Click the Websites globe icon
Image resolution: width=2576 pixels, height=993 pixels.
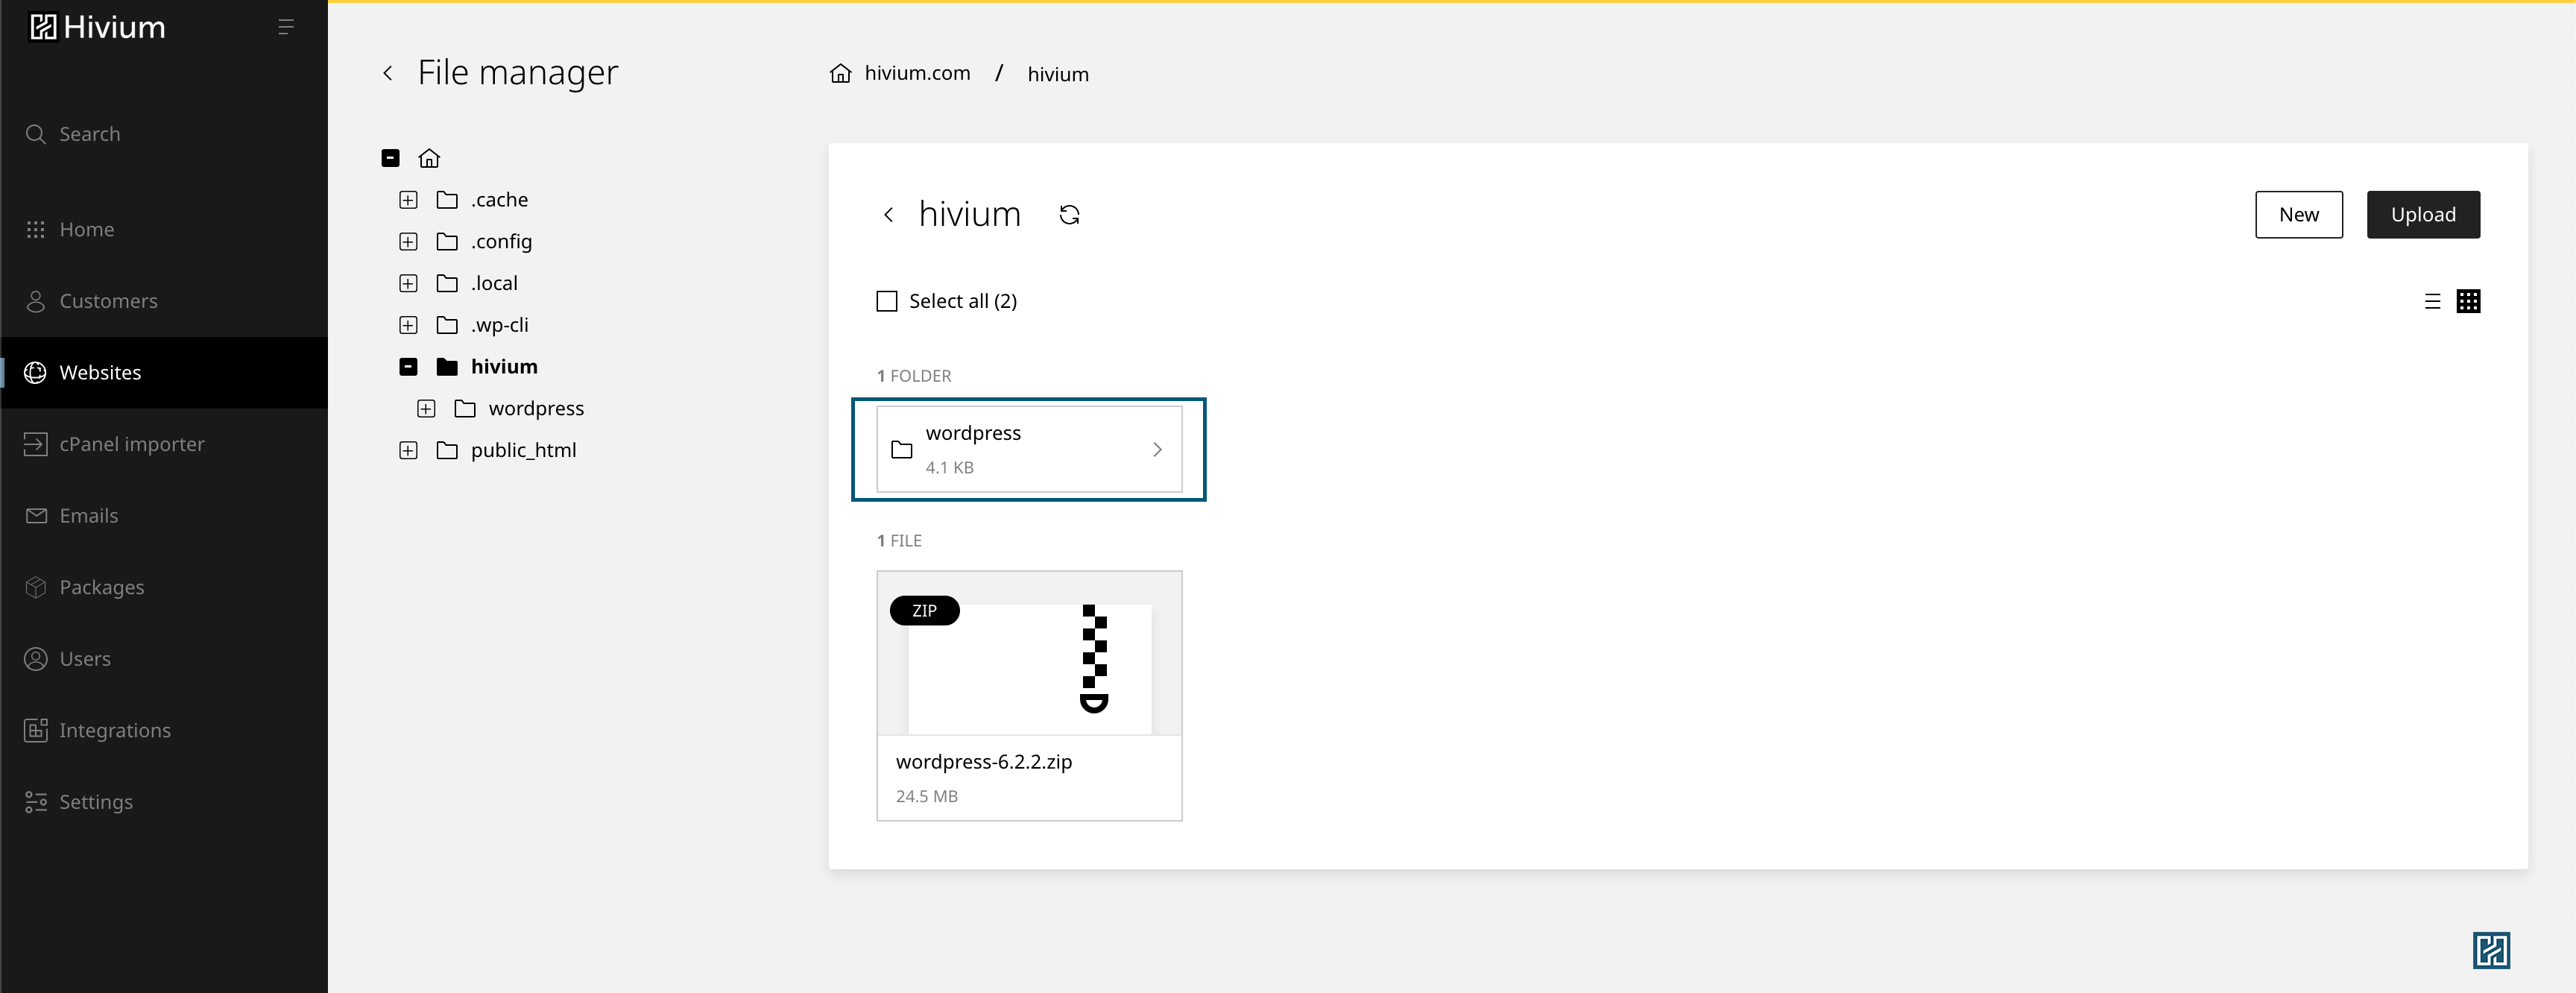pyautogui.click(x=36, y=372)
